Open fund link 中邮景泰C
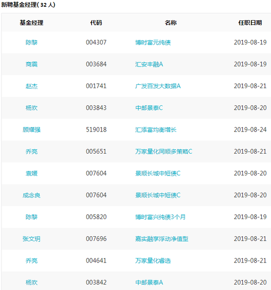 tap(149, 108)
